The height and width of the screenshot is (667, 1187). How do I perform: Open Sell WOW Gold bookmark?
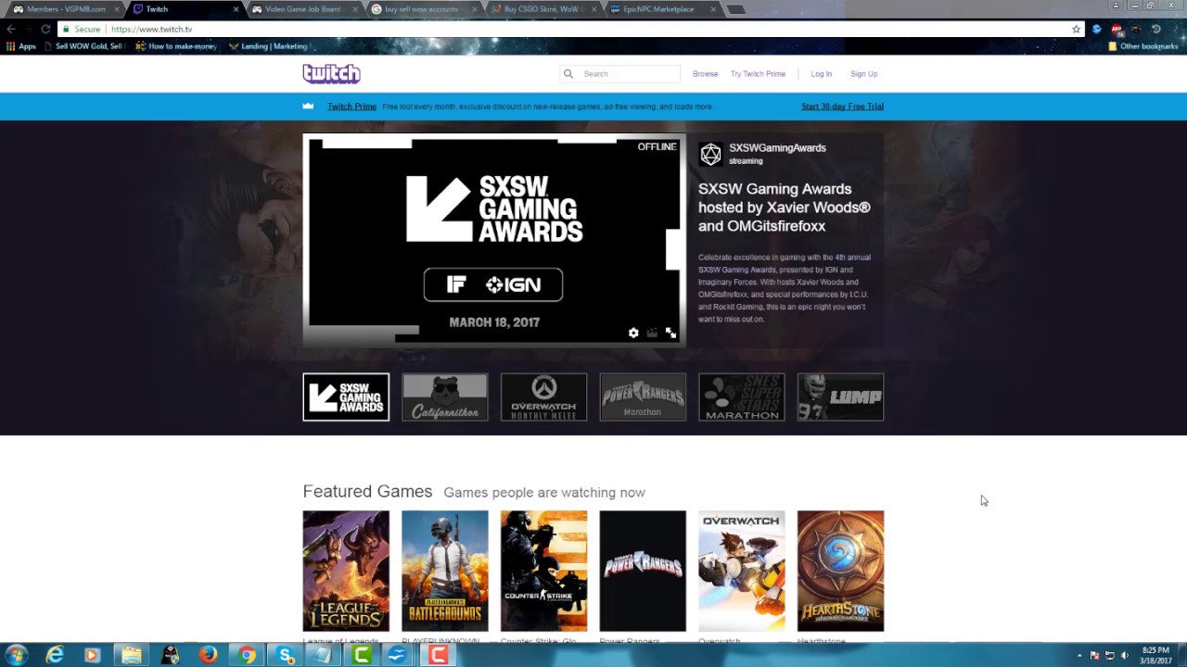point(84,46)
